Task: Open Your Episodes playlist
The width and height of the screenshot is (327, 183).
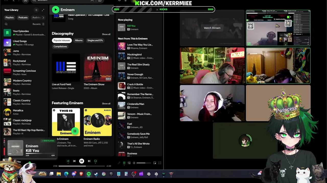Action: (x=25, y=33)
